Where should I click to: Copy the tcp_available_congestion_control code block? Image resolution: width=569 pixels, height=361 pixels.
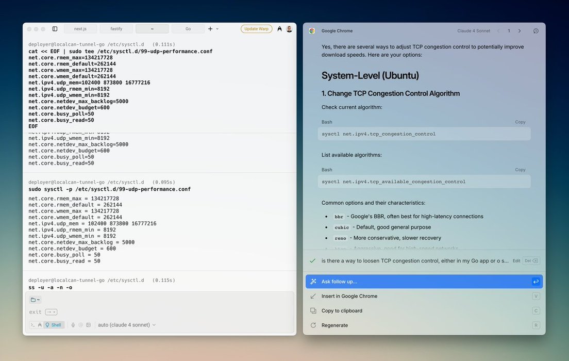click(x=520, y=170)
